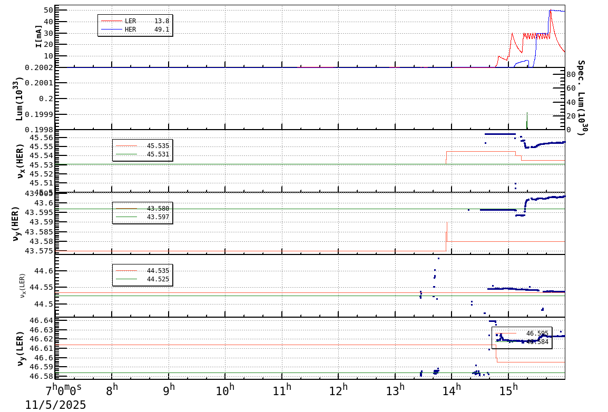Click the 43.597 legend entry
The image size is (608, 412).
[x=142, y=217]
